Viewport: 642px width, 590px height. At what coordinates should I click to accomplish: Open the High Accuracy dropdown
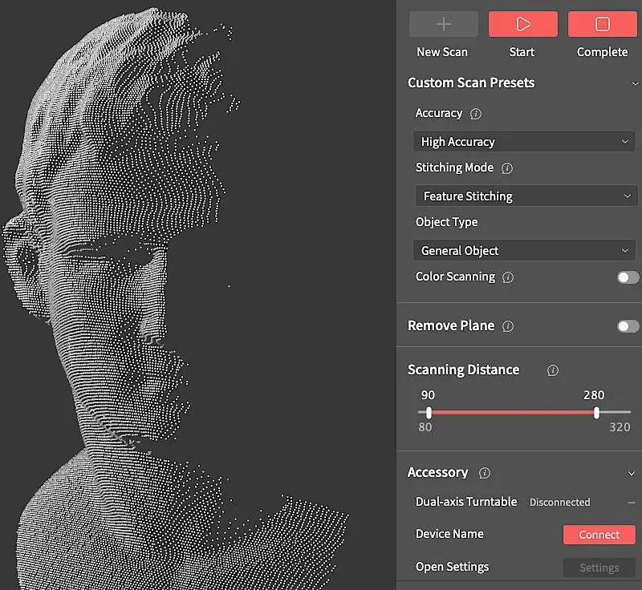click(524, 142)
